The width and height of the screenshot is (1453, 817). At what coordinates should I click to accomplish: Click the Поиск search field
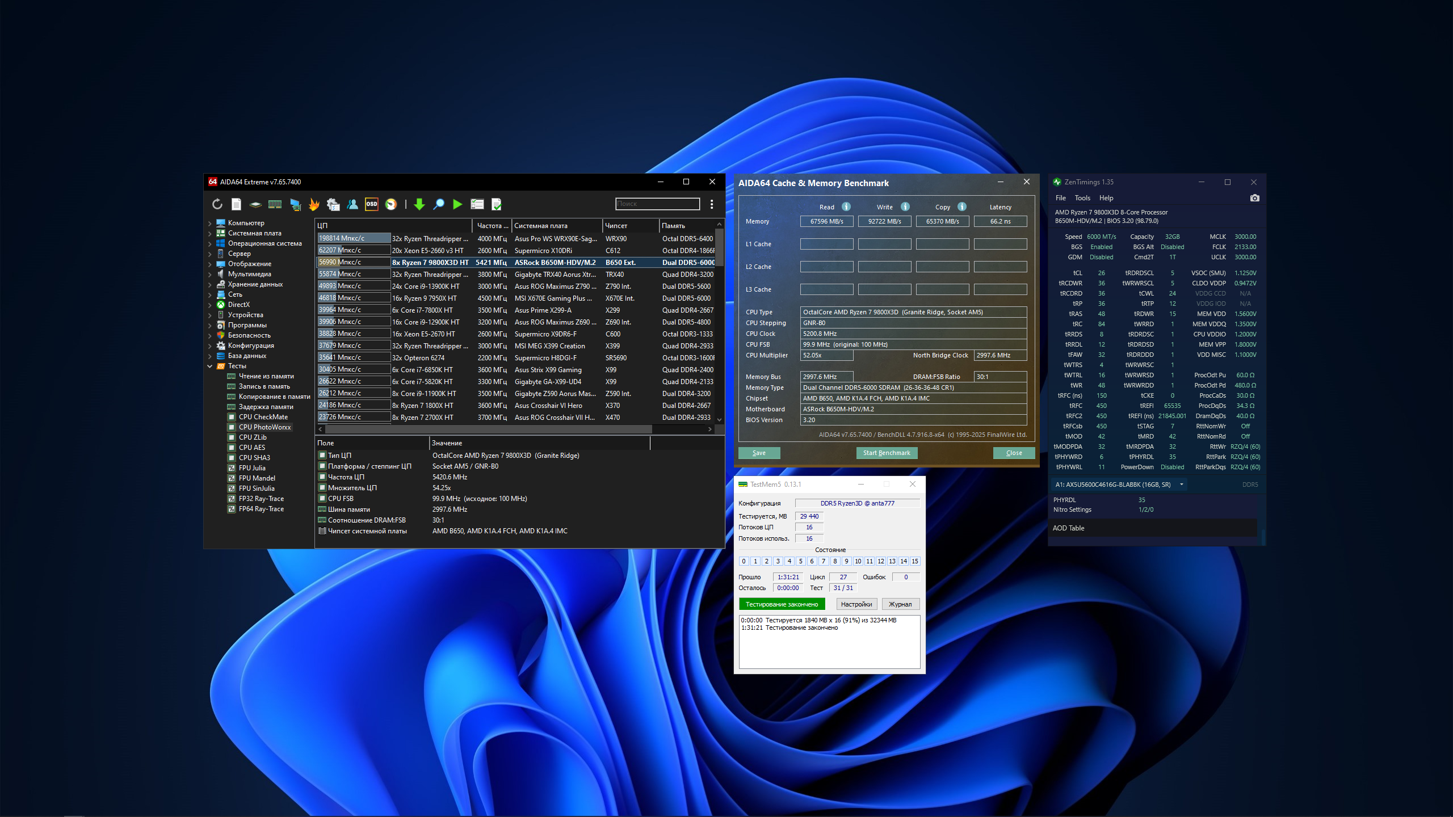pyautogui.click(x=657, y=204)
